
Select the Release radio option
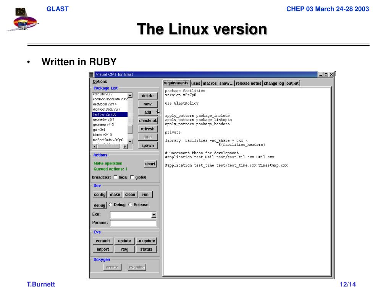coord(130,204)
